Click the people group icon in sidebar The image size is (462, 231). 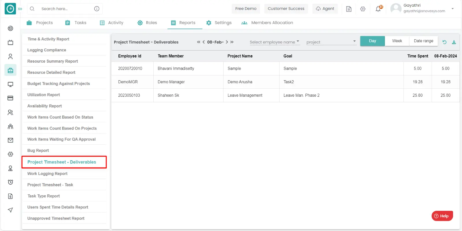click(x=10, y=126)
